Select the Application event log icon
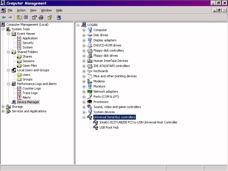This screenshot has height=171, width=228. [x=19, y=38]
